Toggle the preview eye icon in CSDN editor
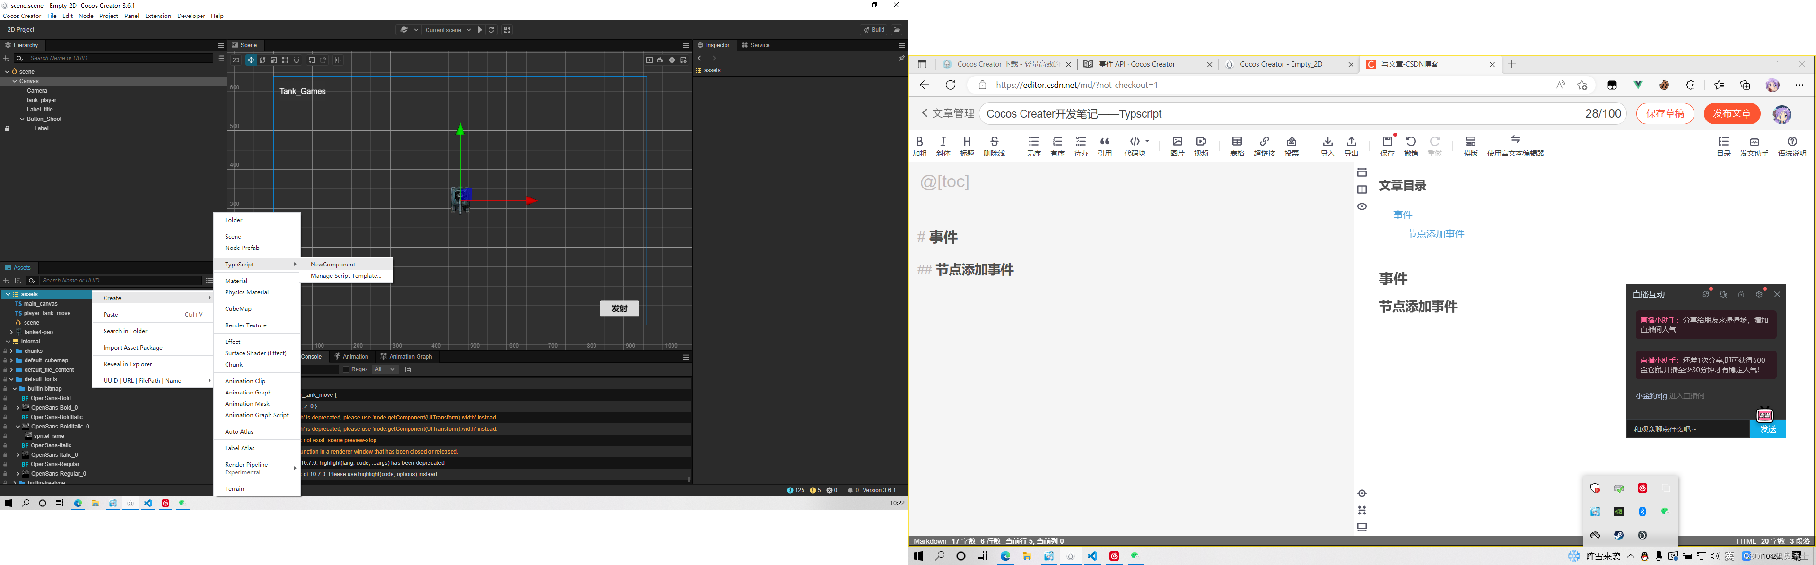Image resolution: width=1816 pixels, height=565 pixels. [1362, 206]
